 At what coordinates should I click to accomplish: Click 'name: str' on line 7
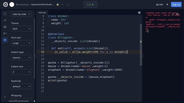[x=58, y=20]
